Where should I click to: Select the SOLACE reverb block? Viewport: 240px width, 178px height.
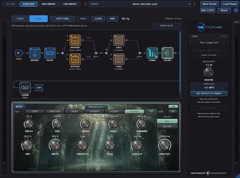pyautogui.click(x=168, y=53)
